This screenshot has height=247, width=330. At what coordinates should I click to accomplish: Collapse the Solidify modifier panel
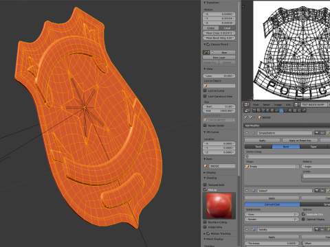coord(247,229)
